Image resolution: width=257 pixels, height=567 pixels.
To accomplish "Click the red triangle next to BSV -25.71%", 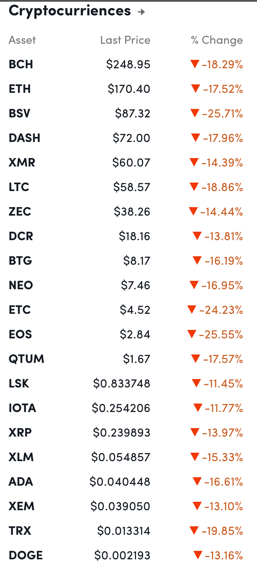I will 194,113.
